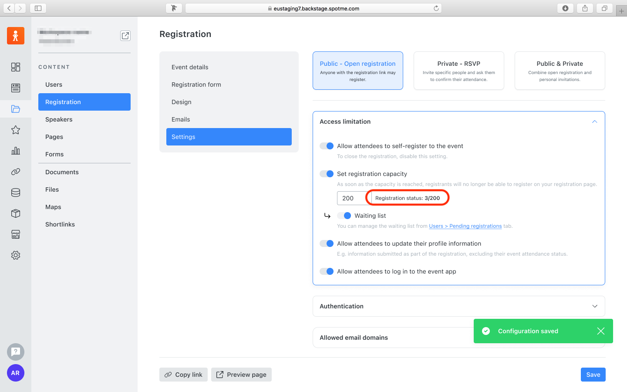Select the star icon in left rail
627x392 pixels.
(x=16, y=130)
